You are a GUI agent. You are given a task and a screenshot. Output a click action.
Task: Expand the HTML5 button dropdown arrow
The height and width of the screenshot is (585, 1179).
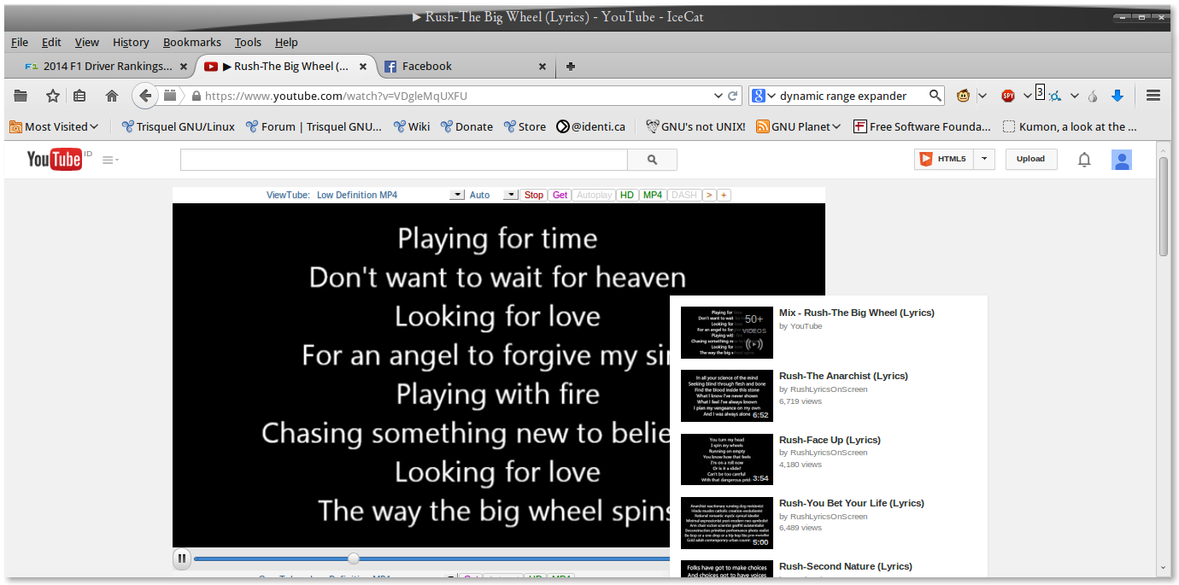click(984, 159)
